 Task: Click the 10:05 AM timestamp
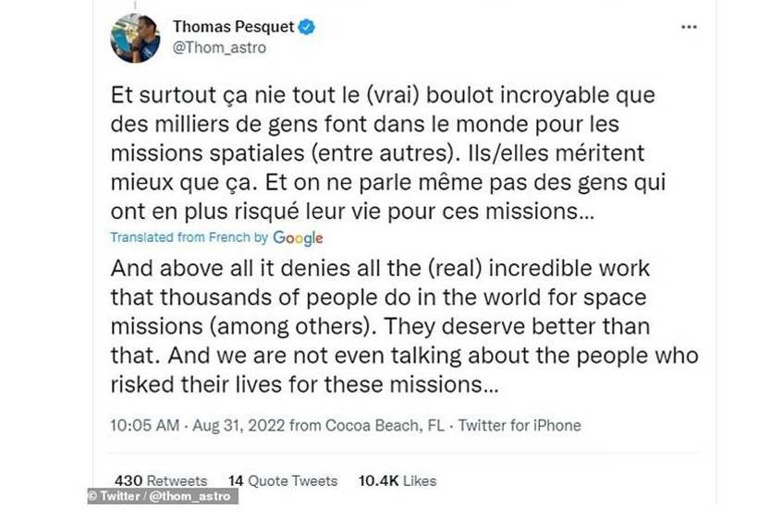146,425
